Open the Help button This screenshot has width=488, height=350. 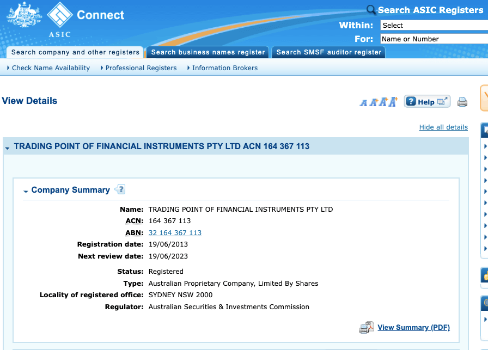427,101
